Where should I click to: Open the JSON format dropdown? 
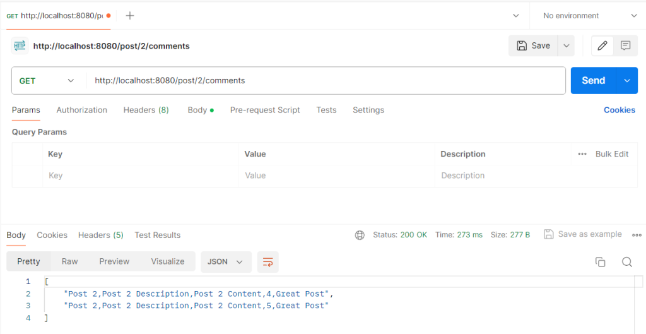click(225, 261)
